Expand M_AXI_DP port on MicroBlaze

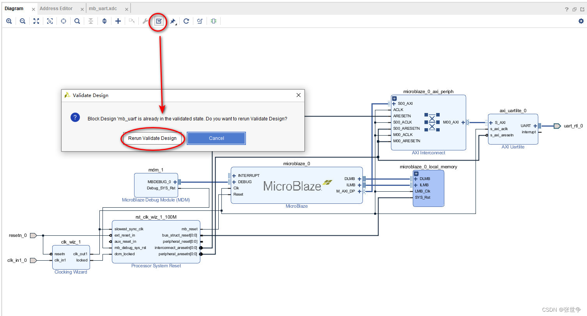pyautogui.click(x=359, y=191)
